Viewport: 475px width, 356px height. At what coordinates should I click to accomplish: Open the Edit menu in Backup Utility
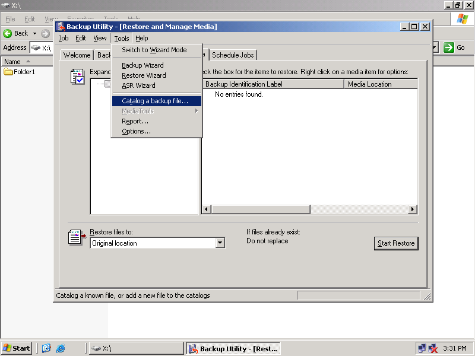[81, 38]
